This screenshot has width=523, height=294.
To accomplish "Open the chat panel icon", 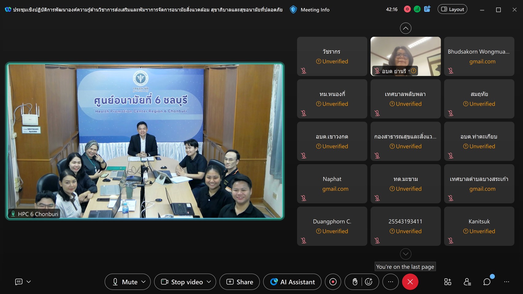I will pos(487,282).
